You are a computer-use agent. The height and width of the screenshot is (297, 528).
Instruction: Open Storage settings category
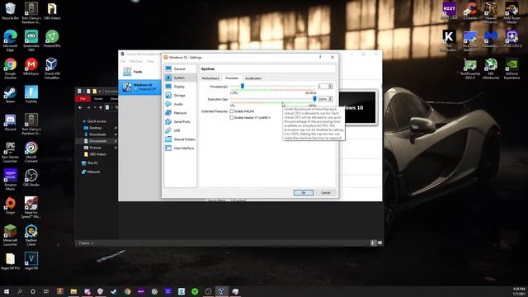180,96
